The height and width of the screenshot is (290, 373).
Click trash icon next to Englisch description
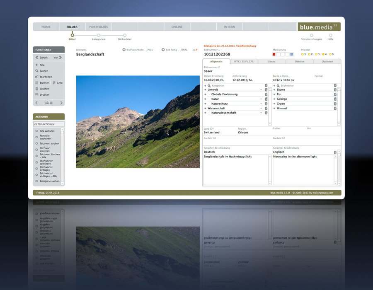click(x=335, y=152)
